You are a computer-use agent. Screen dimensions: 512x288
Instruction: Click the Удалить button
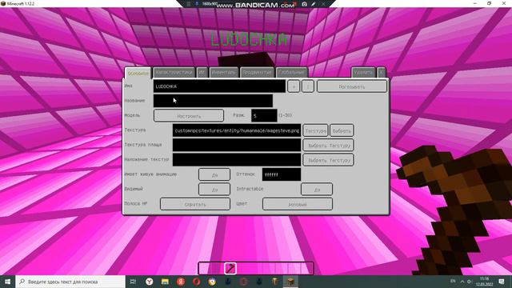(363, 73)
